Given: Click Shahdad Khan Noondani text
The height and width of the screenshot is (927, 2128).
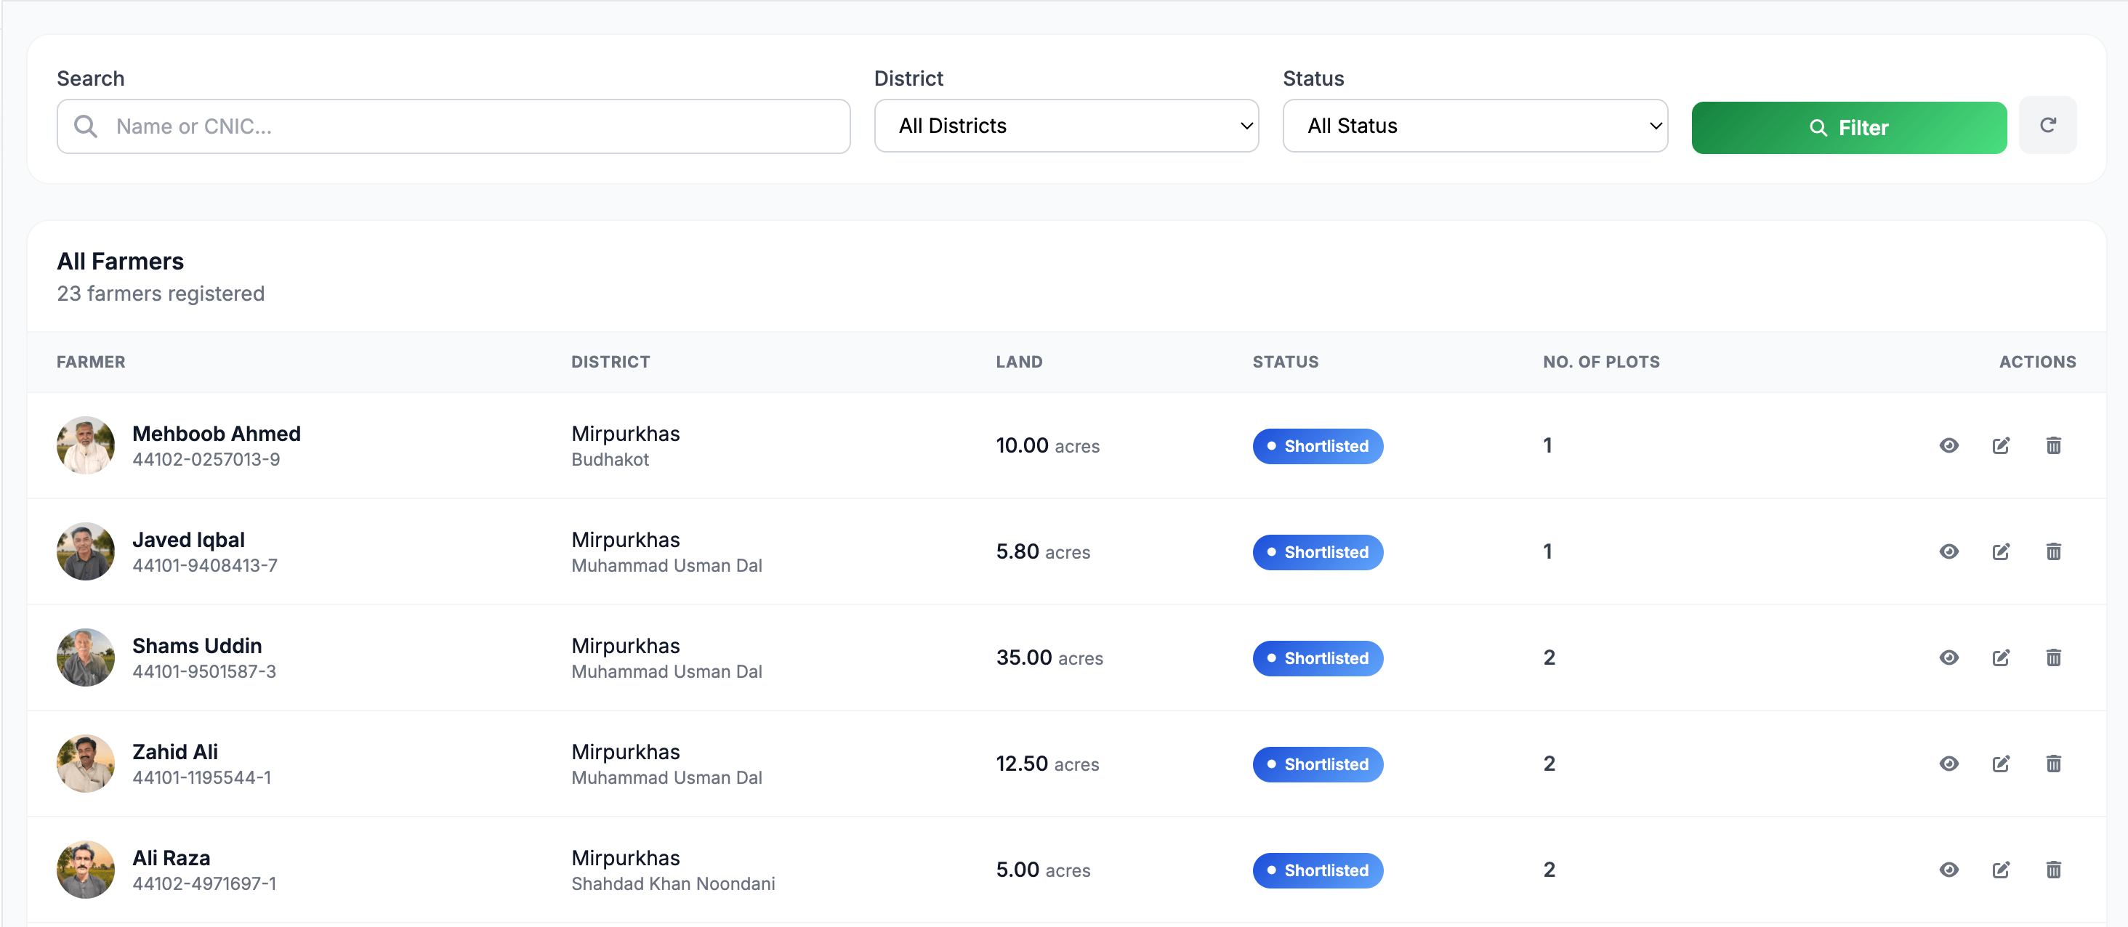Looking at the screenshot, I should (x=673, y=884).
